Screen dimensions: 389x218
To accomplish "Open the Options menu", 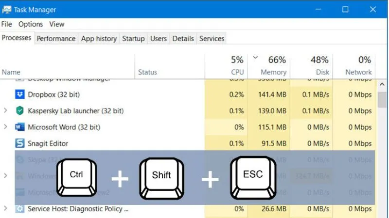I will pyautogui.click(x=31, y=24).
